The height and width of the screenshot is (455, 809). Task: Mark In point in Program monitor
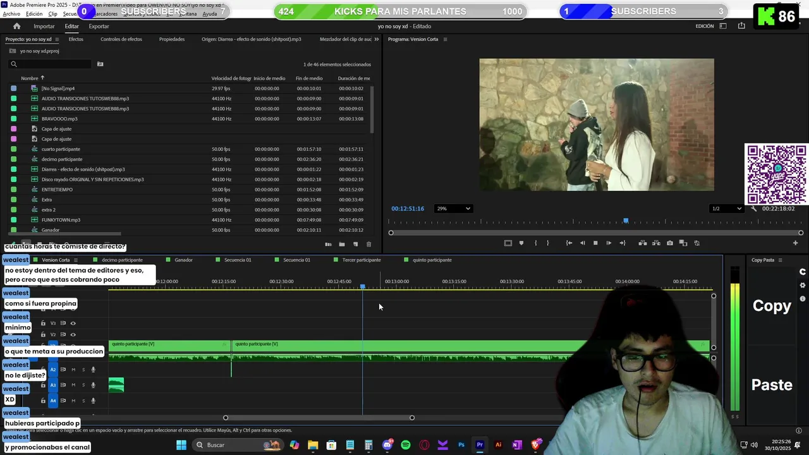tap(535, 243)
